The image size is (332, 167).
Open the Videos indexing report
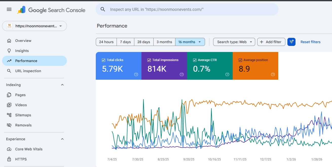[x=34, y=105]
